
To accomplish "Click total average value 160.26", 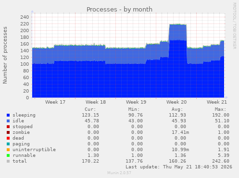I will 177,161.
